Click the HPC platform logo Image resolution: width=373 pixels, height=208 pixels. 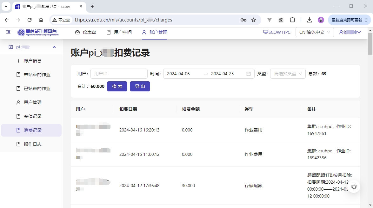(x=38, y=32)
